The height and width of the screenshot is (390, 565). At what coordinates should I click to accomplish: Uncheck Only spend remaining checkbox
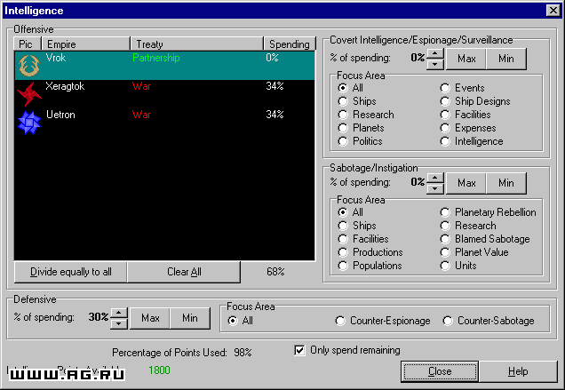coord(299,350)
